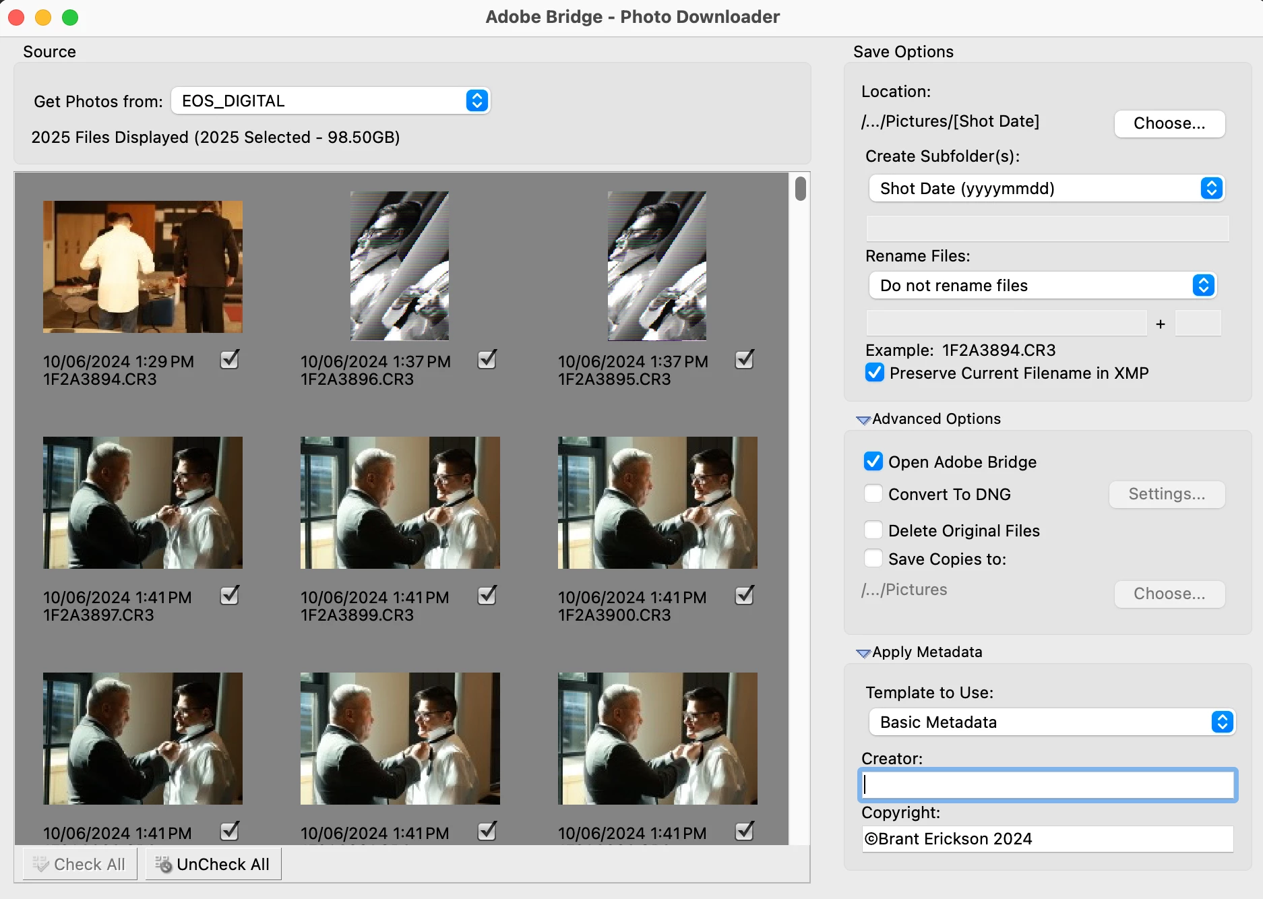This screenshot has height=899, width=1263.
Task: Open the Create Subfolder(s) Shot Date dropdown
Action: tap(1046, 189)
